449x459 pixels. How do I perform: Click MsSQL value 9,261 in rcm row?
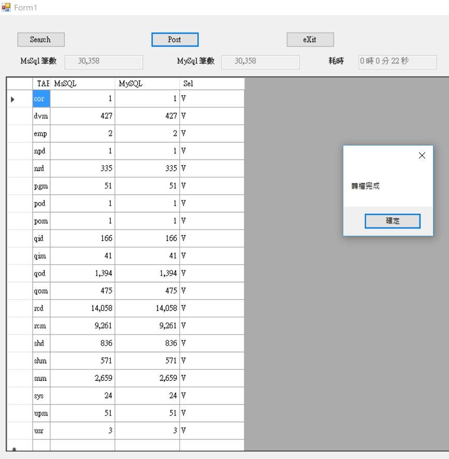click(x=82, y=326)
